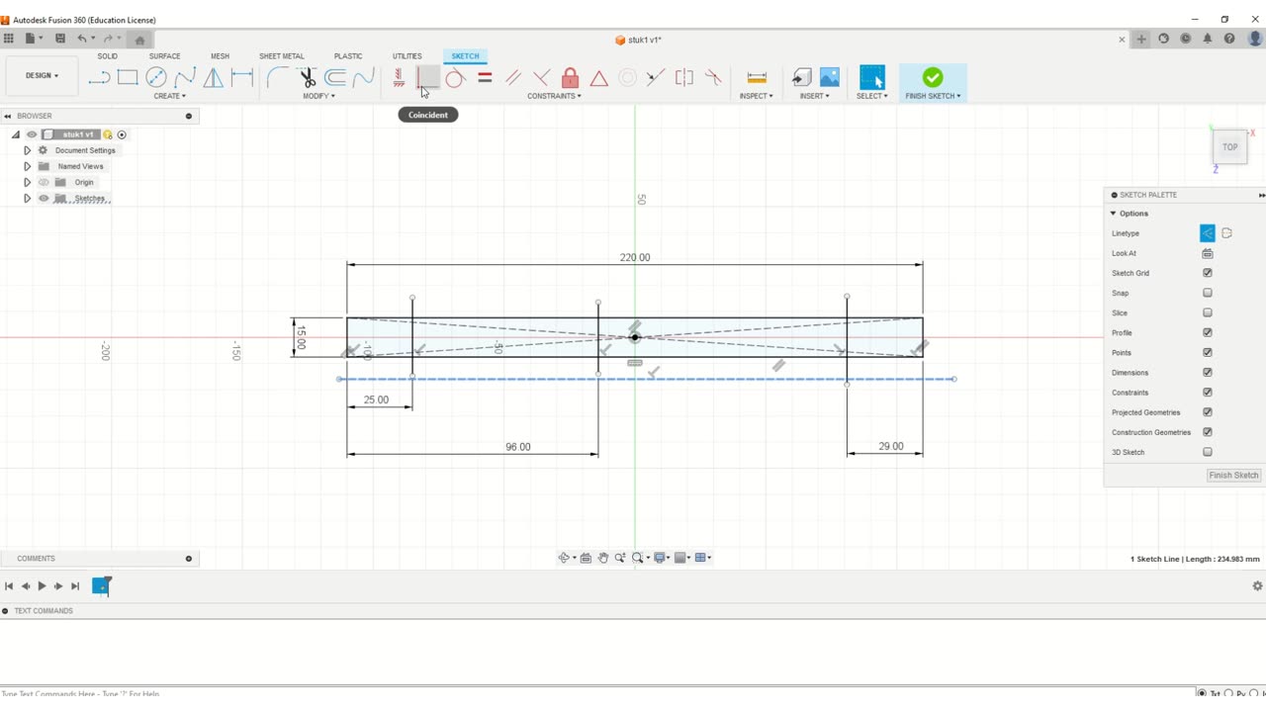Select the Line sketch tool
This screenshot has height=712, width=1266.
[99, 78]
